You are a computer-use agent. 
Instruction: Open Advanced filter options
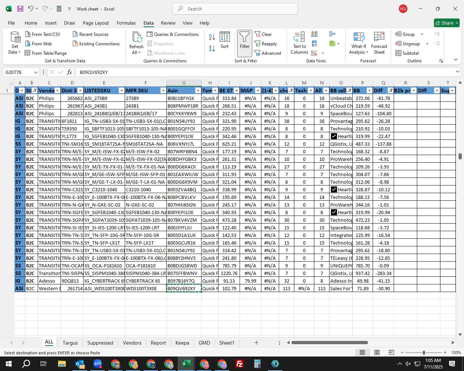(x=268, y=53)
